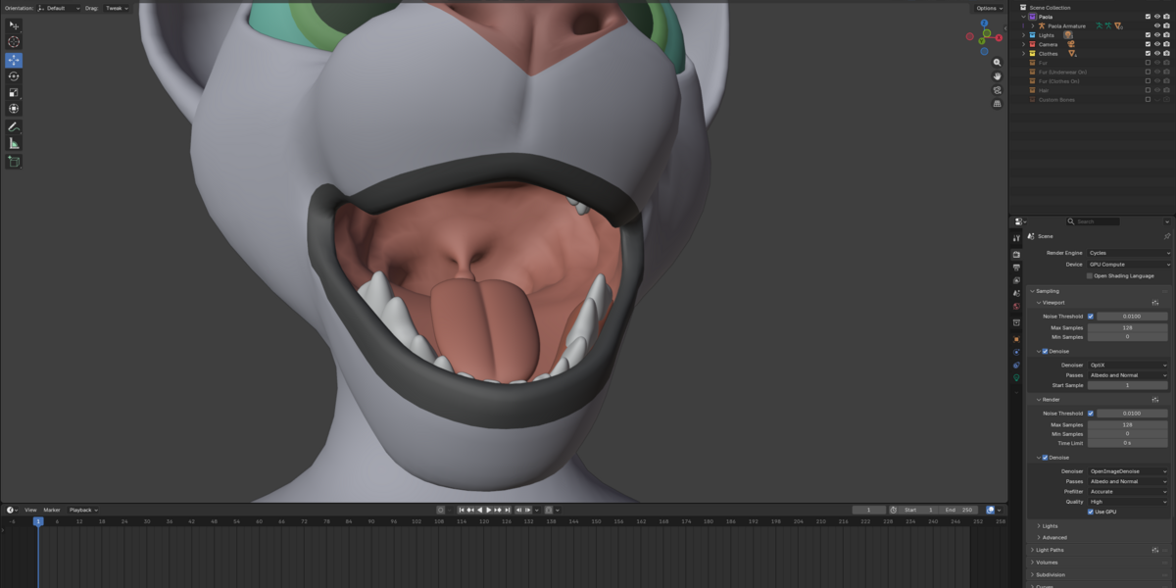Screen dimensions: 1176x588
Task: Open the Playback menu
Action: tap(82, 510)
